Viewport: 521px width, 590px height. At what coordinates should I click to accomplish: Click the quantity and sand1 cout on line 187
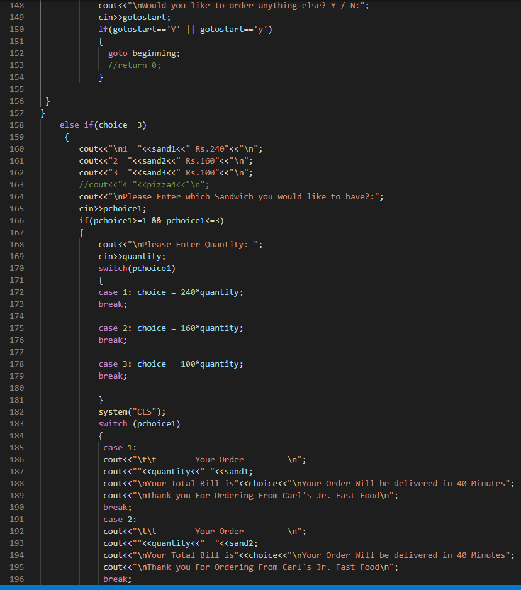(178, 472)
